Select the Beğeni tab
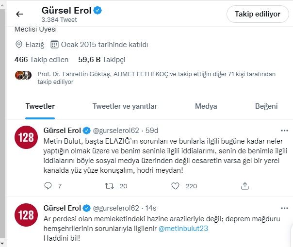Screen dimensions: 293x247 (266, 106)
